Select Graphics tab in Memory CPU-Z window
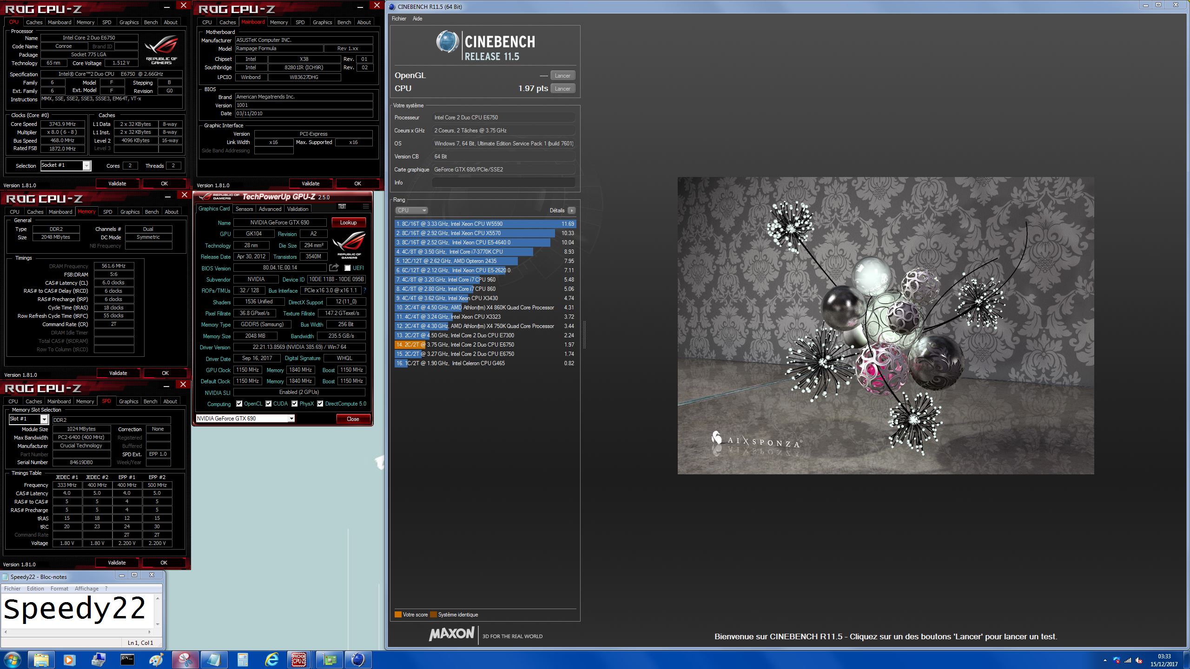Screen dimensions: 1190x669 [x=130, y=211]
